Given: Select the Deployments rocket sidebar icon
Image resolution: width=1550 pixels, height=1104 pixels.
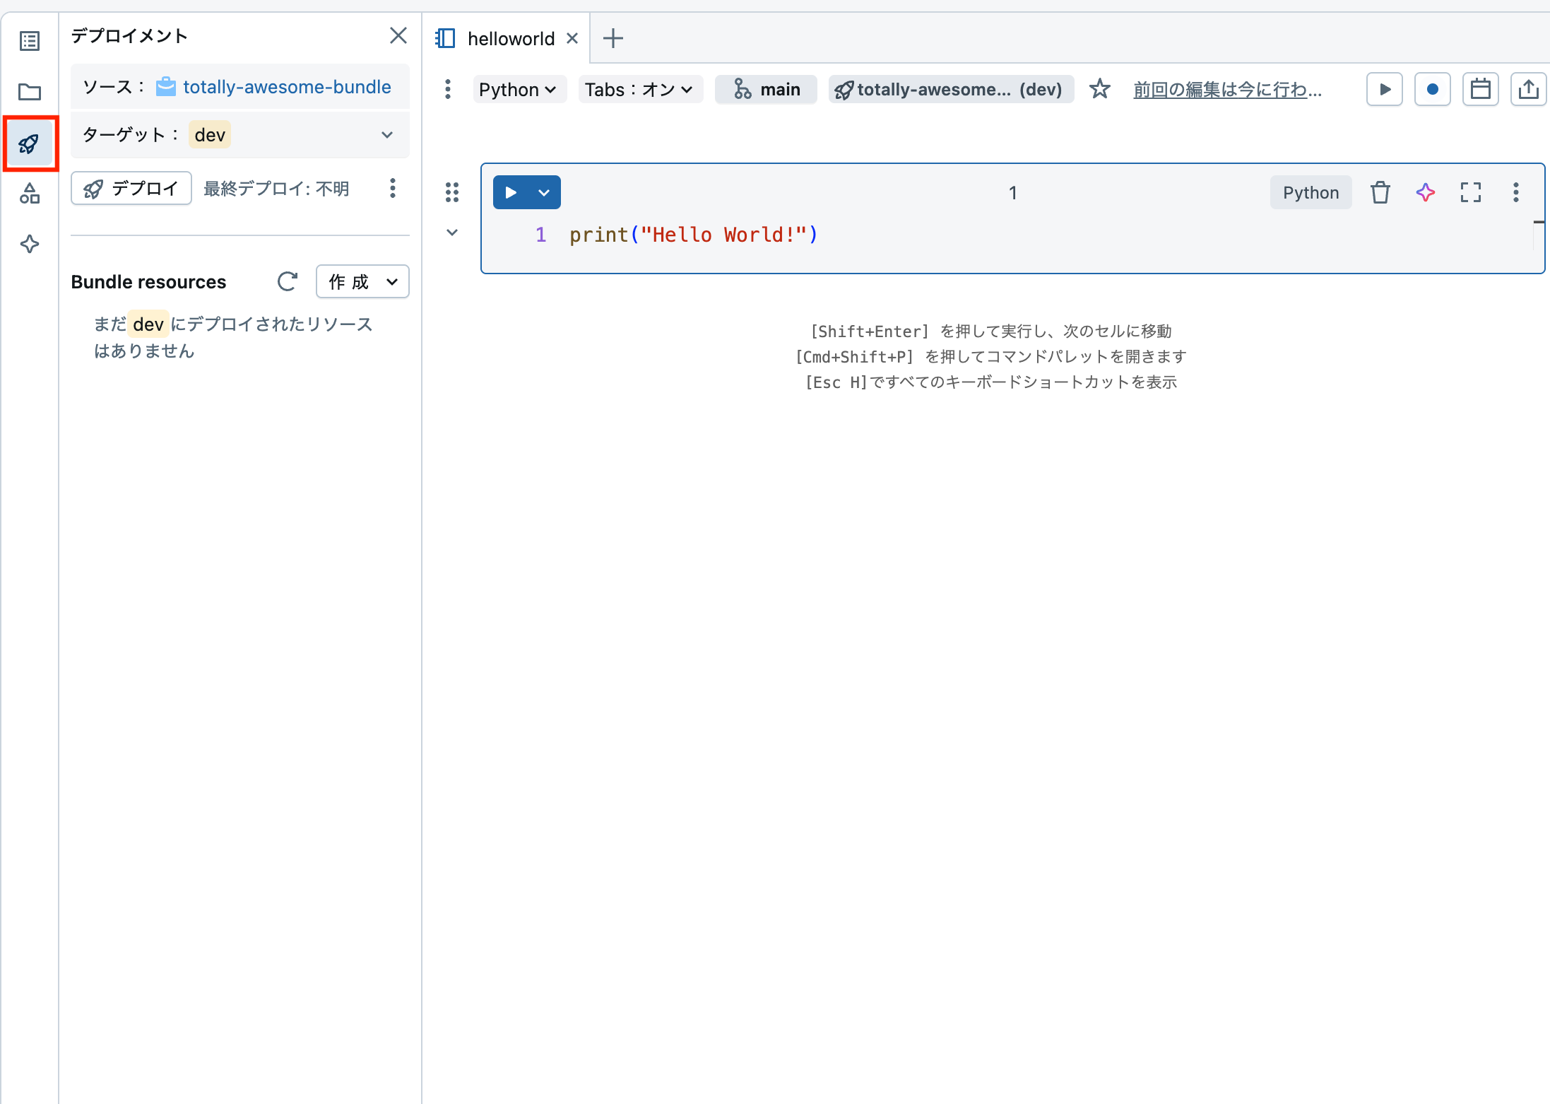Looking at the screenshot, I should coord(29,143).
